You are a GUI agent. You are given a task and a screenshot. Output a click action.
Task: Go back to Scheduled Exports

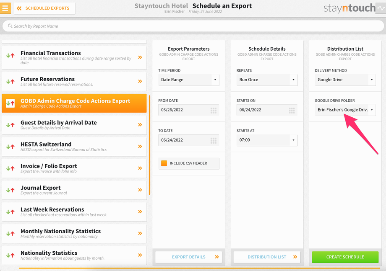(44, 8)
